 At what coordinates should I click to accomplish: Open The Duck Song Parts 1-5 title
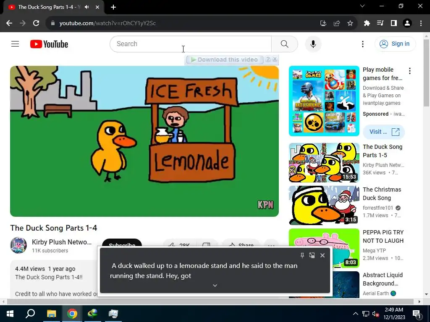click(x=383, y=151)
